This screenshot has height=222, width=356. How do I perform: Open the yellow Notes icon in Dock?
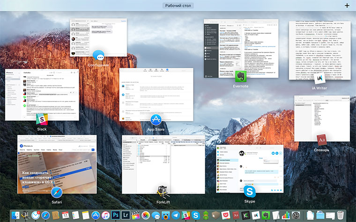pos(86,215)
